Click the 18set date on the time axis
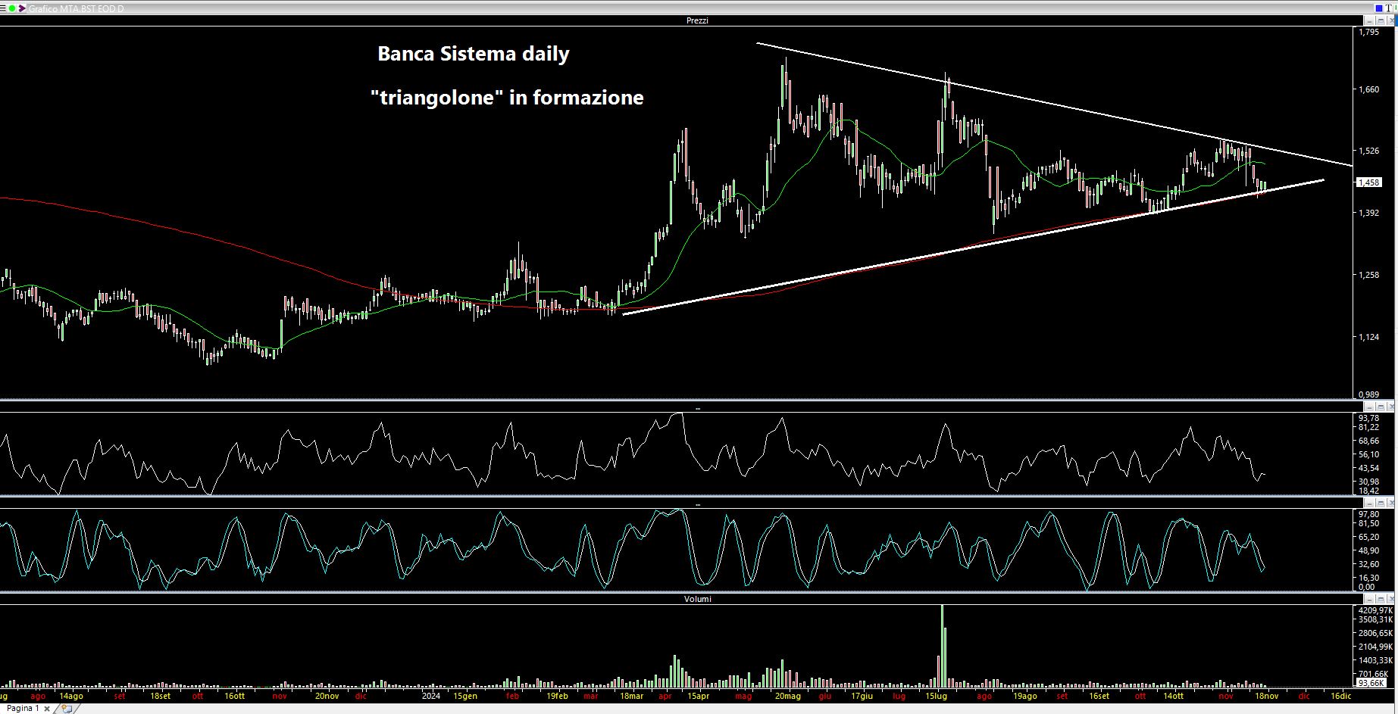 pyautogui.click(x=161, y=696)
